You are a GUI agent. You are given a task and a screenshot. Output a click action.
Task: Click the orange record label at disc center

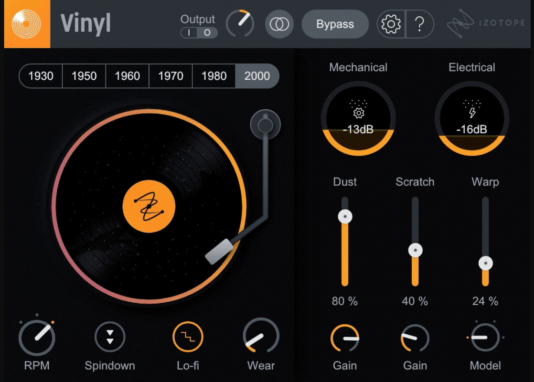(149, 206)
